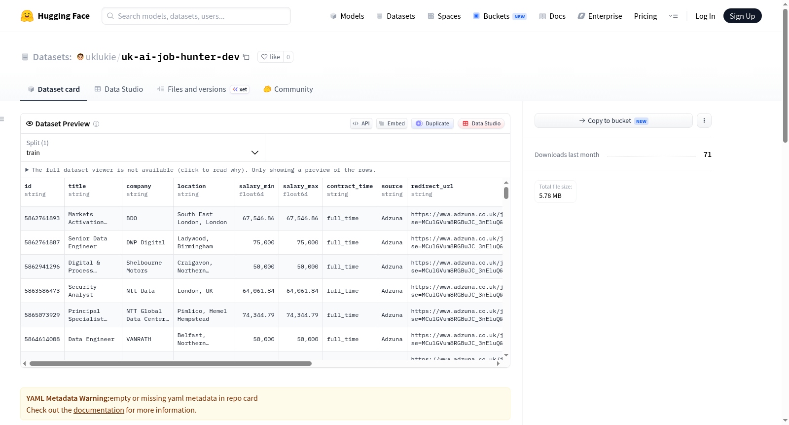Click the table scroll-up arrow

[x=506, y=183]
